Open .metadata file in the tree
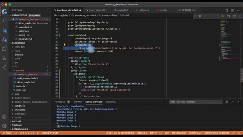This screenshot has width=243, height=137. coord(20,110)
